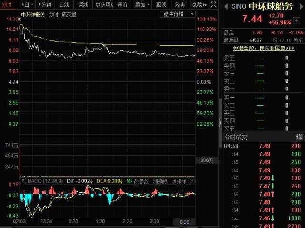
Task: Click the MACD help question icon
Action: (x=23, y=181)
